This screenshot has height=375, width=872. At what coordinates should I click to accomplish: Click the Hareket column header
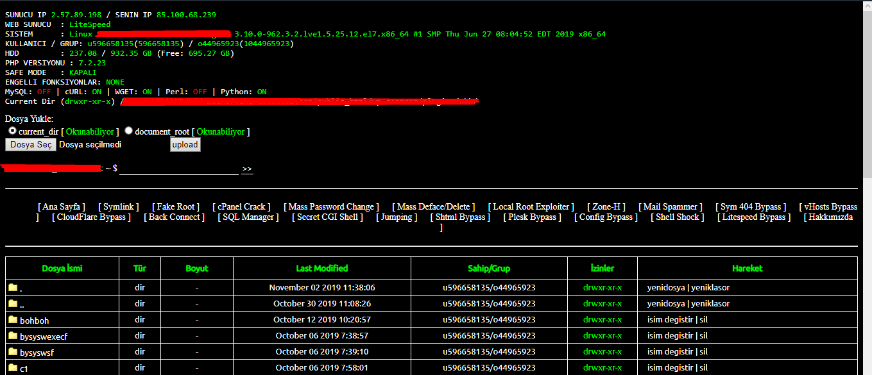coord(748,268)
